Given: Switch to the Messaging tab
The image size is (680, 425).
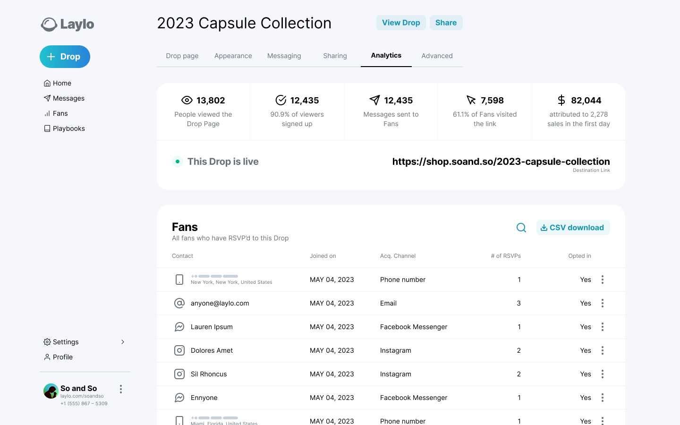Looking at the screenshot, I should (x=284, y=56).
